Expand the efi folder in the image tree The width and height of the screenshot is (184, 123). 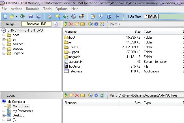pyautogui.click(x=4, y=39)
